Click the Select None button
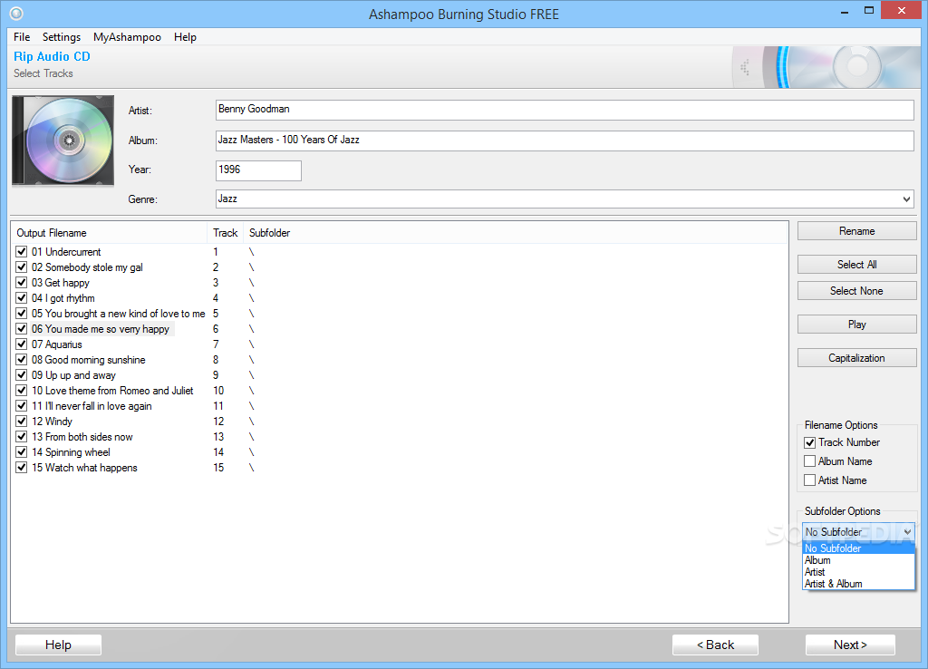 857,291
